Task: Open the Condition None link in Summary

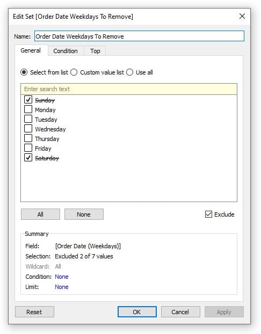Action: point(61,277)
